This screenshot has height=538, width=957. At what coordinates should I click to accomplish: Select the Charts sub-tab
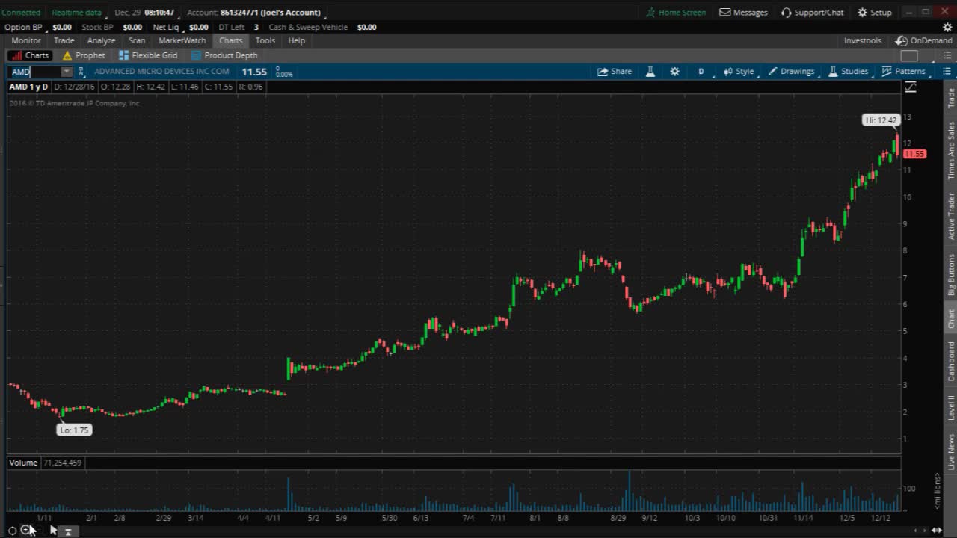point(30,55)
